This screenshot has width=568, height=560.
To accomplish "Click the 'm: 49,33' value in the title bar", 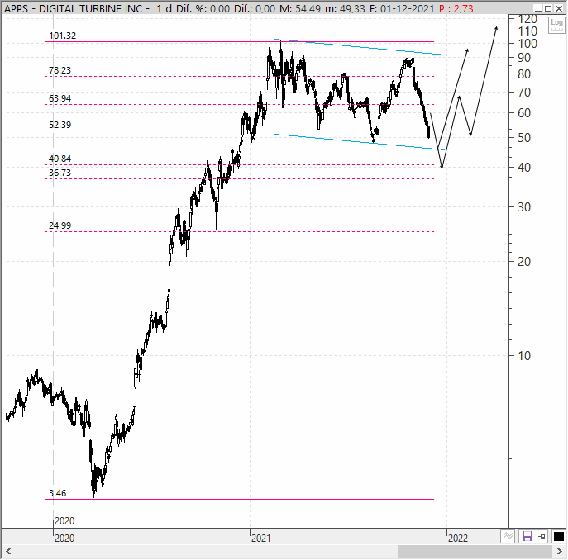I will point(345,9).
